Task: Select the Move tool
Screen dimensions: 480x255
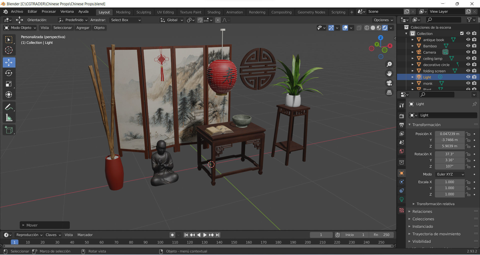Action: (x=9, y=62)
